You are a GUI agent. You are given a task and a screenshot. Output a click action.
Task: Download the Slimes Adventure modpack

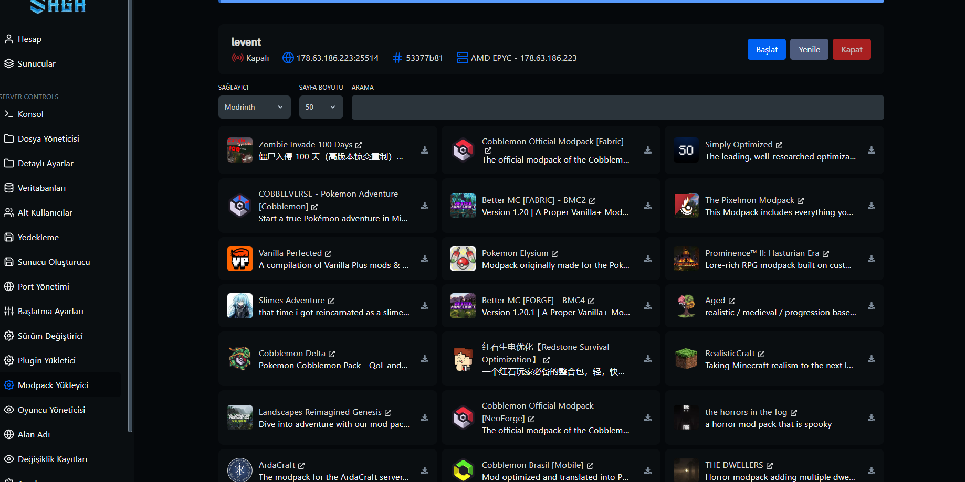click(x=425, y=306)
